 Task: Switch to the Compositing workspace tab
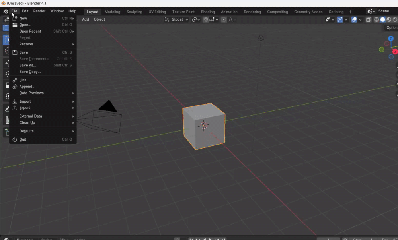[277, 12]
